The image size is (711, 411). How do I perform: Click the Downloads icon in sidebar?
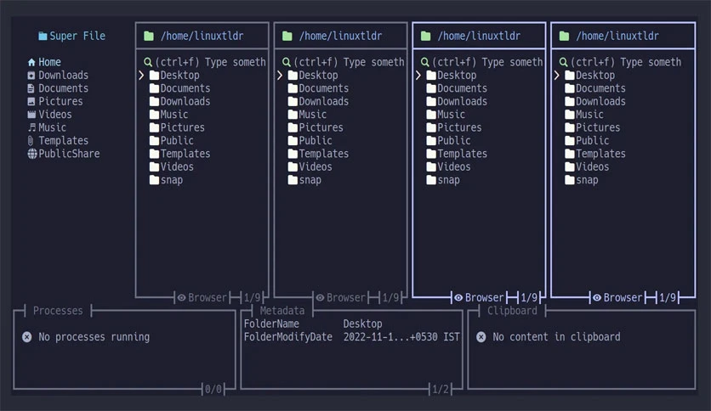31,75
